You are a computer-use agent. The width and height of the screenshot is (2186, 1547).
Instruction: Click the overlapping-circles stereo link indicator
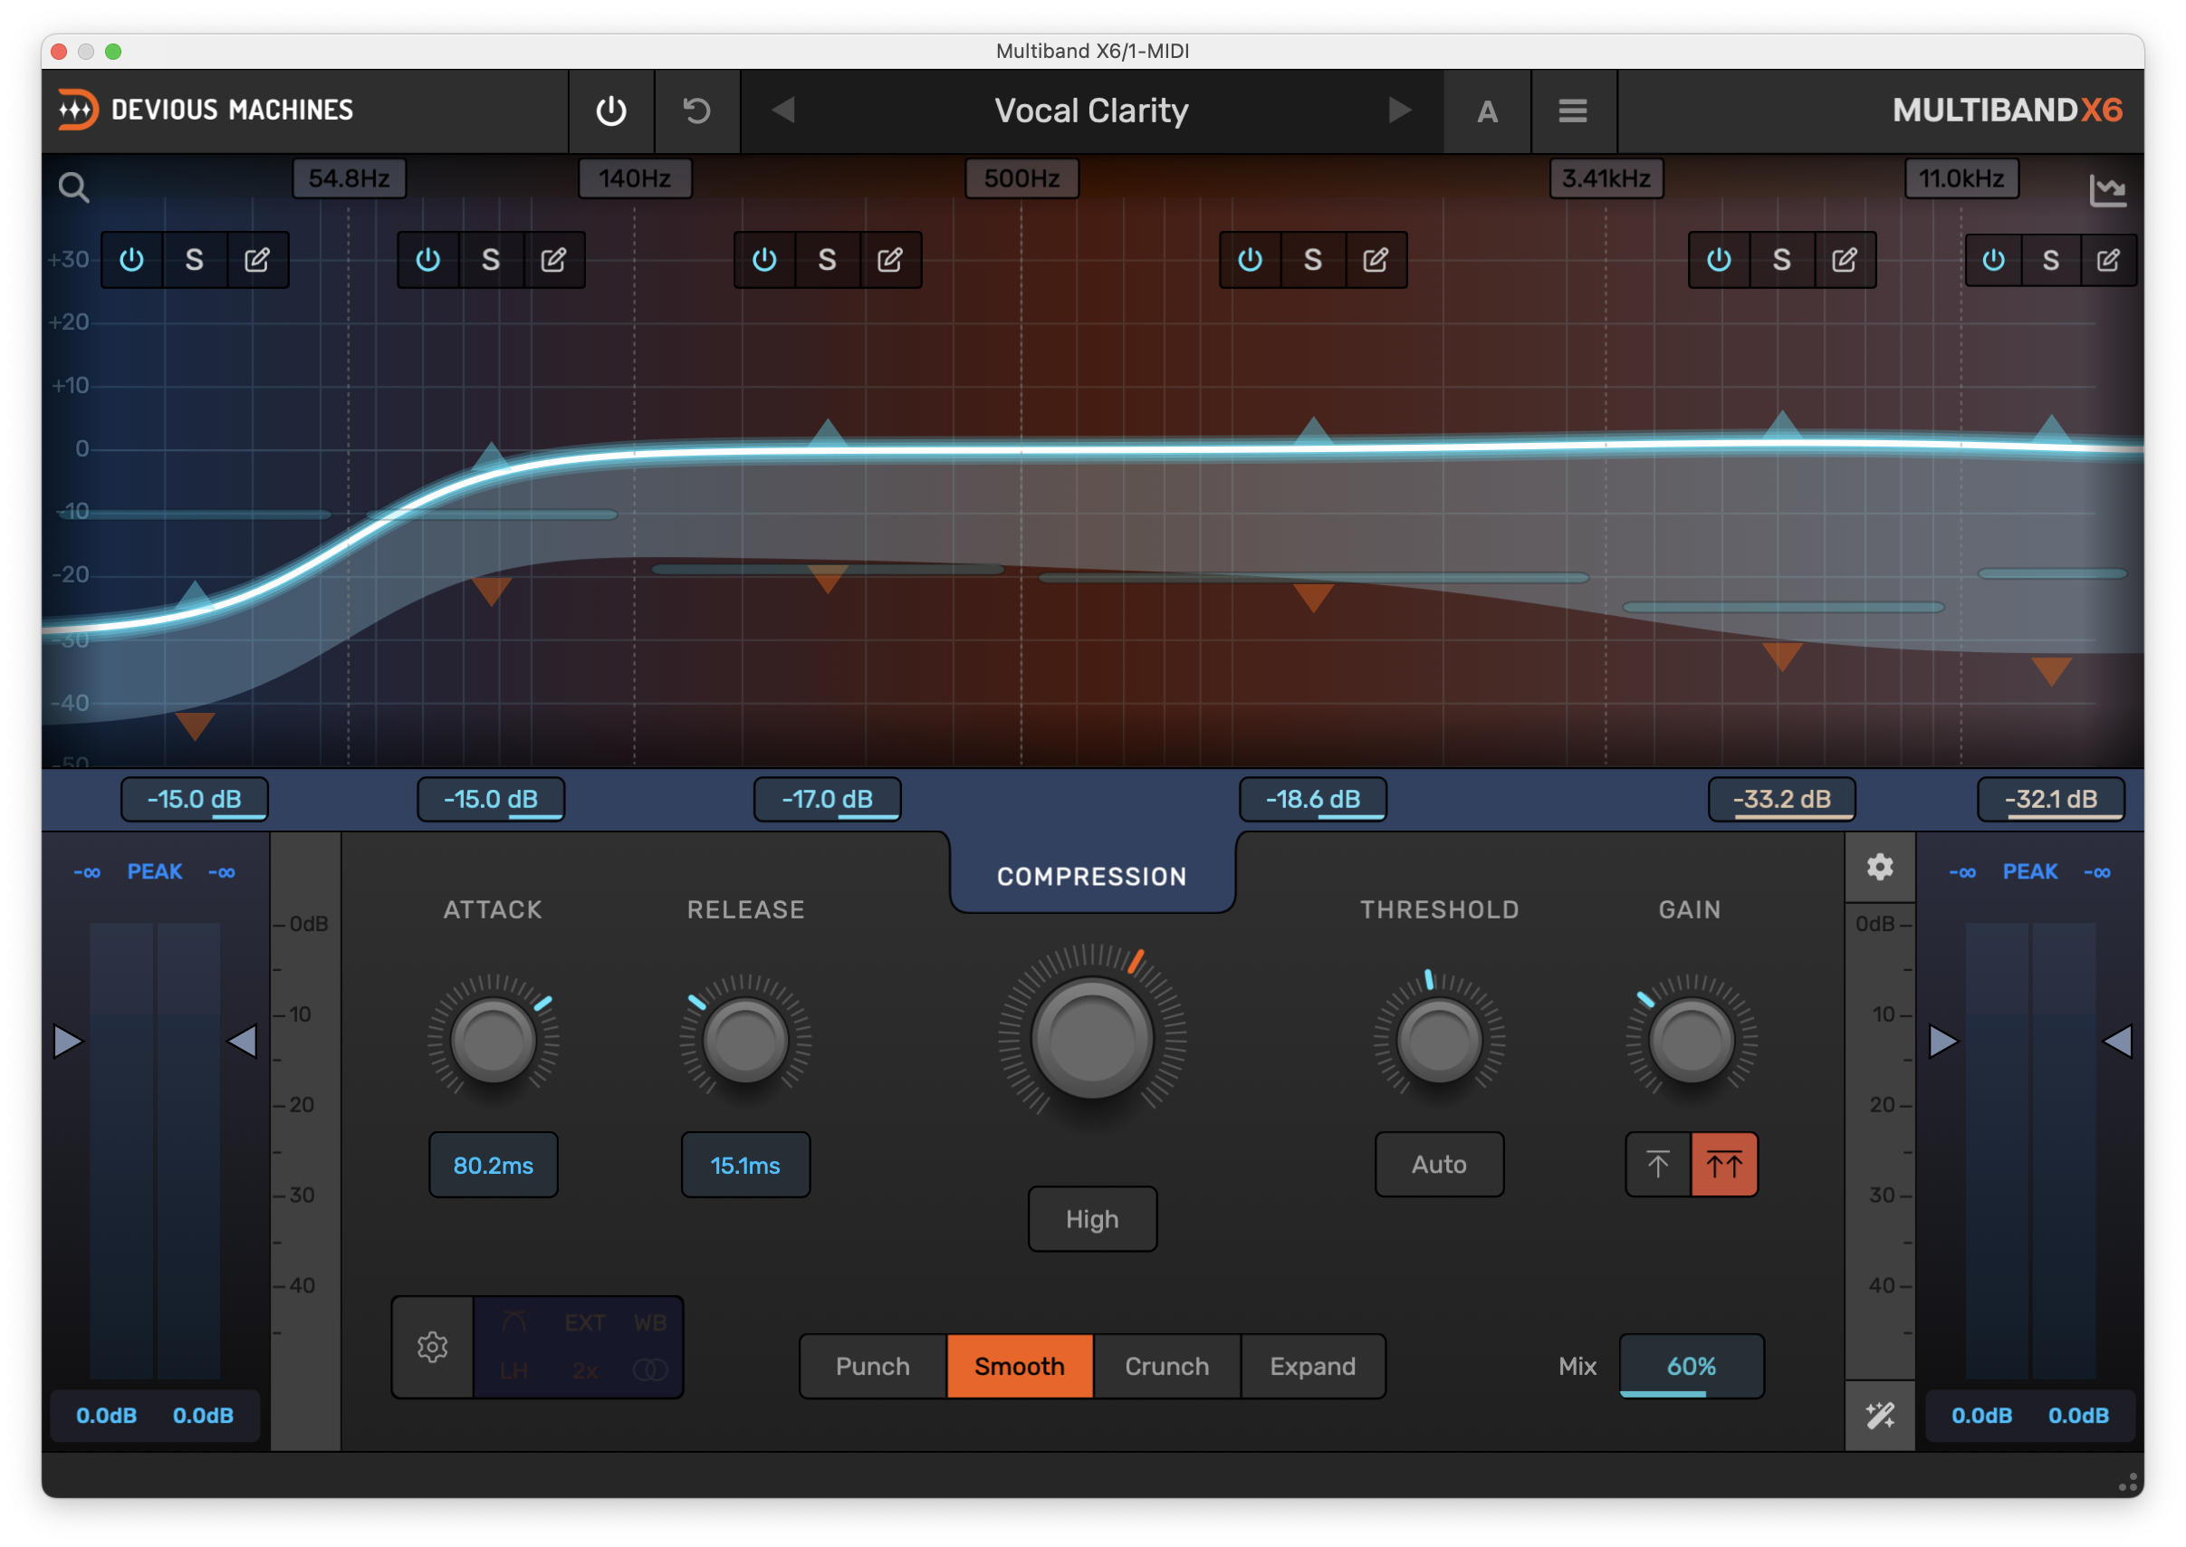(650, 1370)
